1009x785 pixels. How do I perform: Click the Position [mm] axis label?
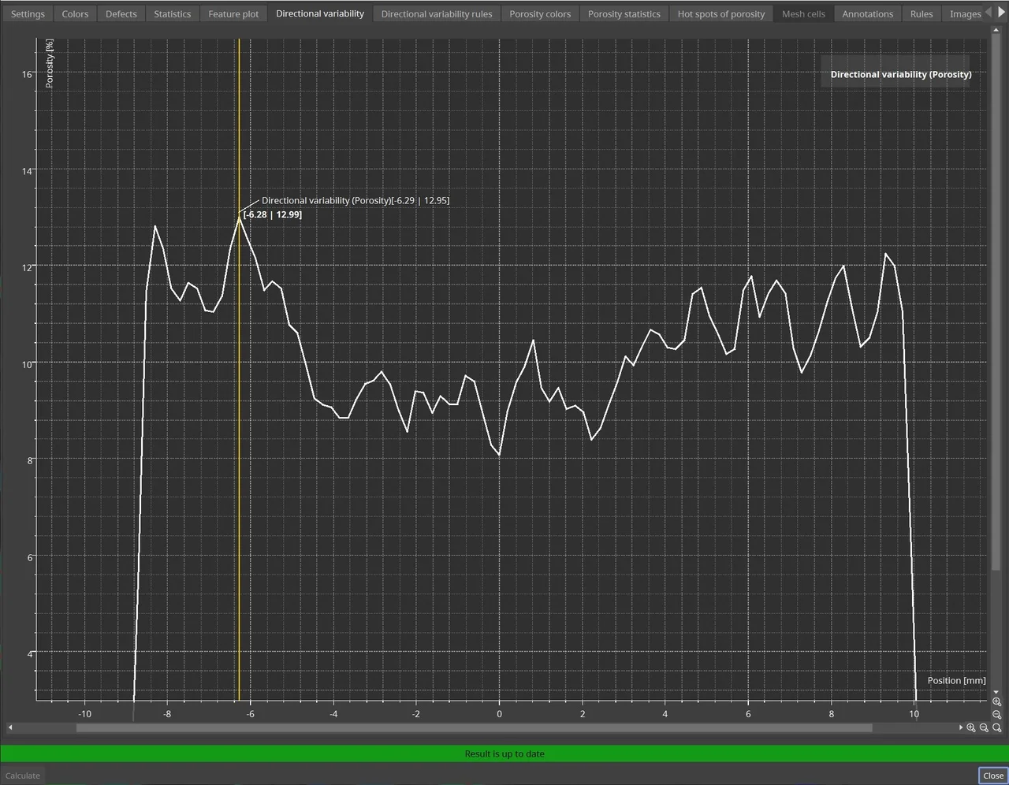[x=956, y=680]
